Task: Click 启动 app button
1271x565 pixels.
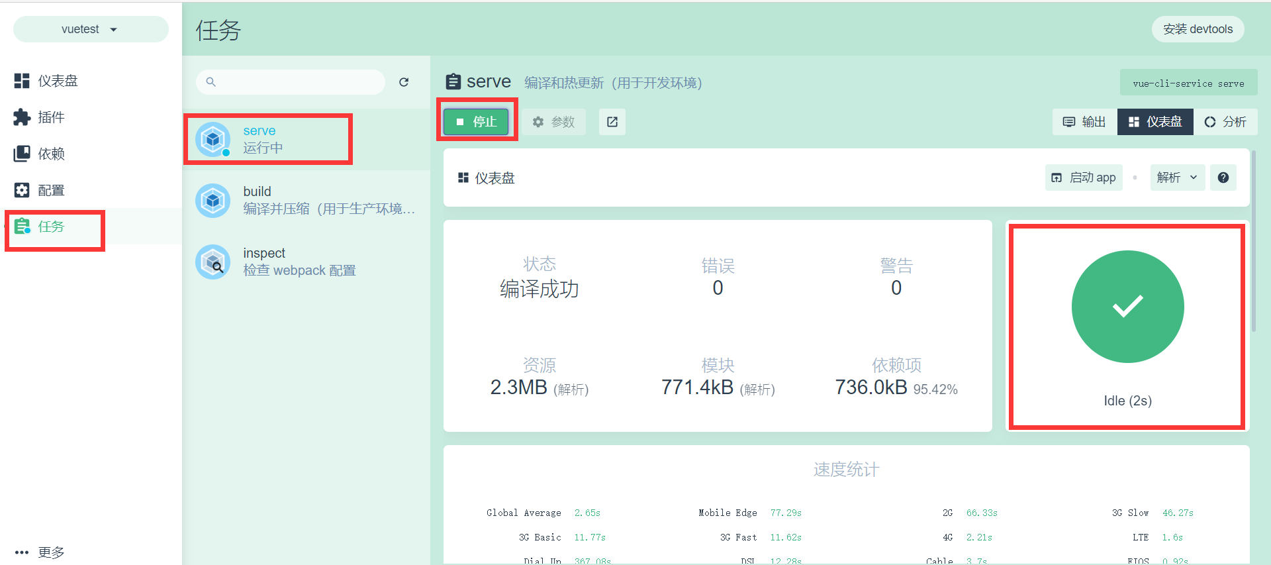Action: [1084, 178]
